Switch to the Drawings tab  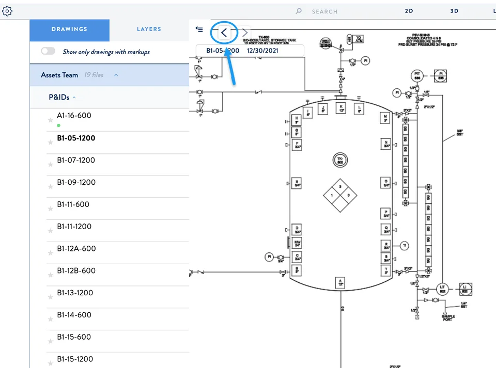coord(70,30)
